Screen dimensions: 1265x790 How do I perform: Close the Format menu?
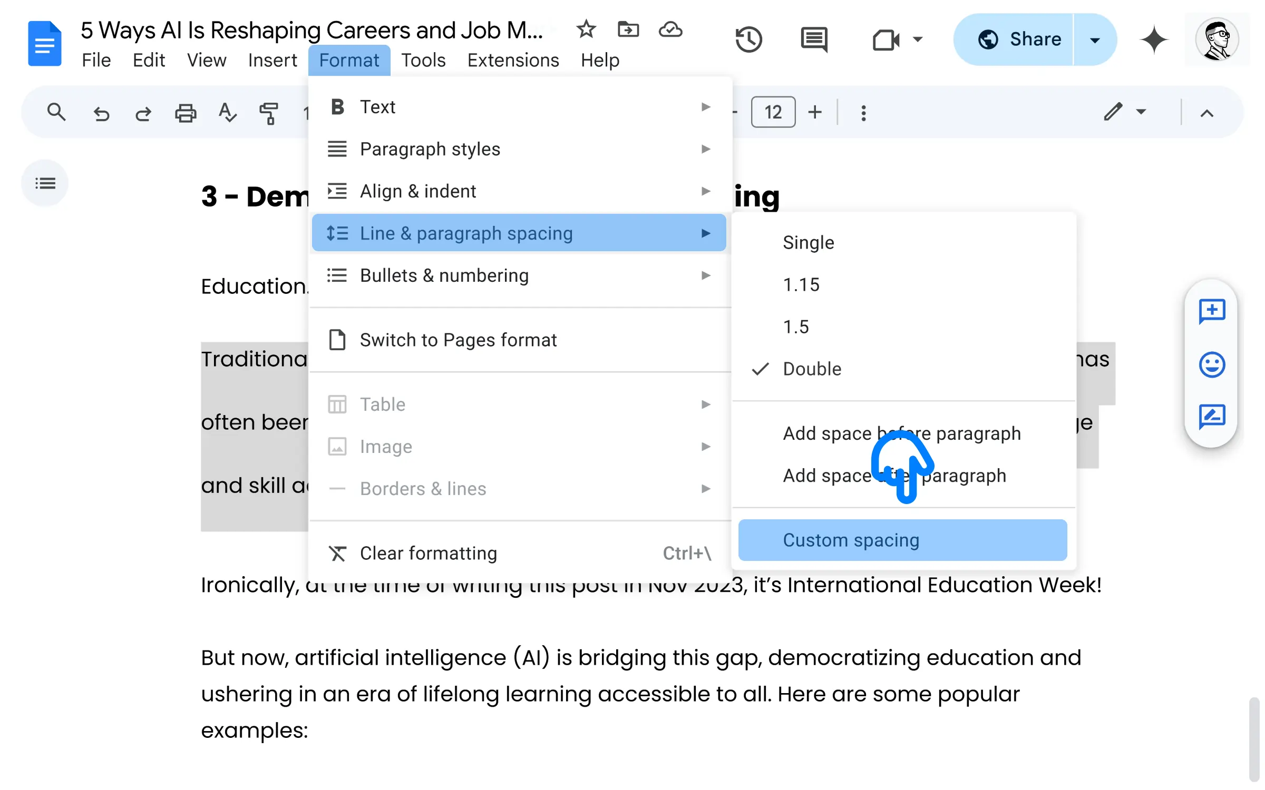[349, 60]
